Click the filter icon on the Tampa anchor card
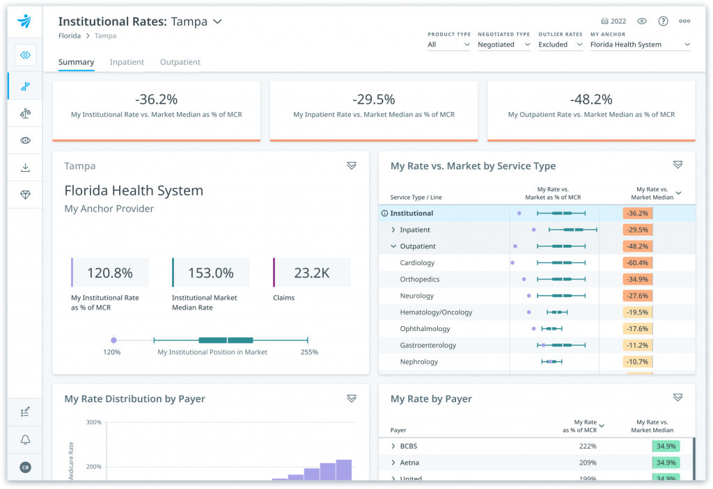The height and width of the screenshot is (489, 713). coord(352,166)
